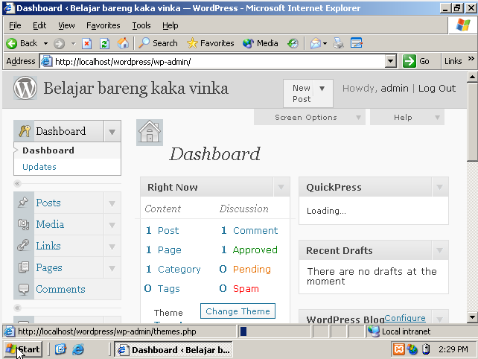This screenshot has height=359, width=478.
Task: Open the Updates submenu link
Action: coord(39,167)
